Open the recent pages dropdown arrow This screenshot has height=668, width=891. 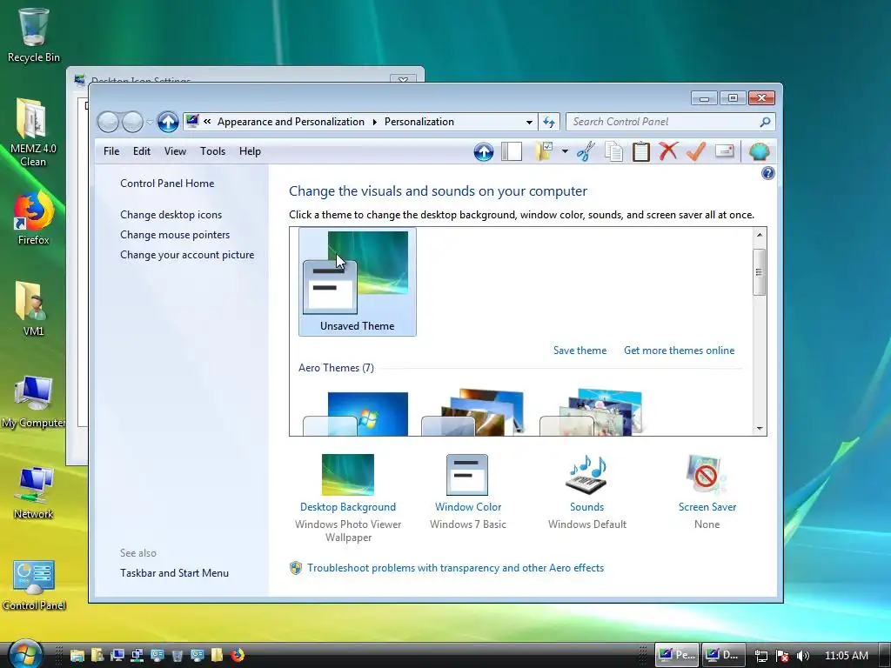click(150, 122)
